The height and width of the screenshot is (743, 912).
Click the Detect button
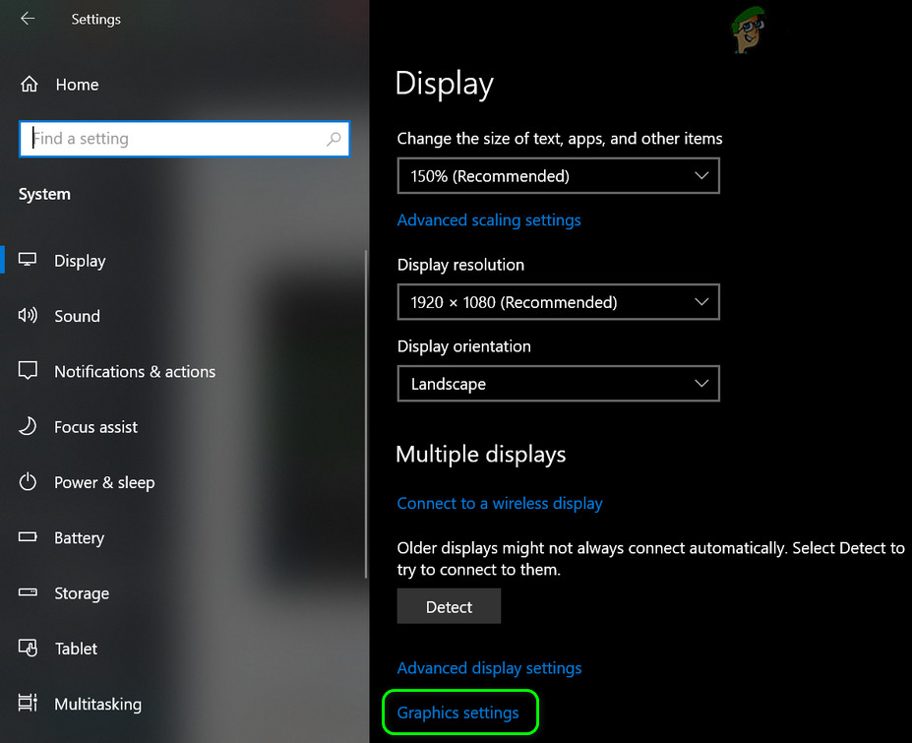[449, 606]
